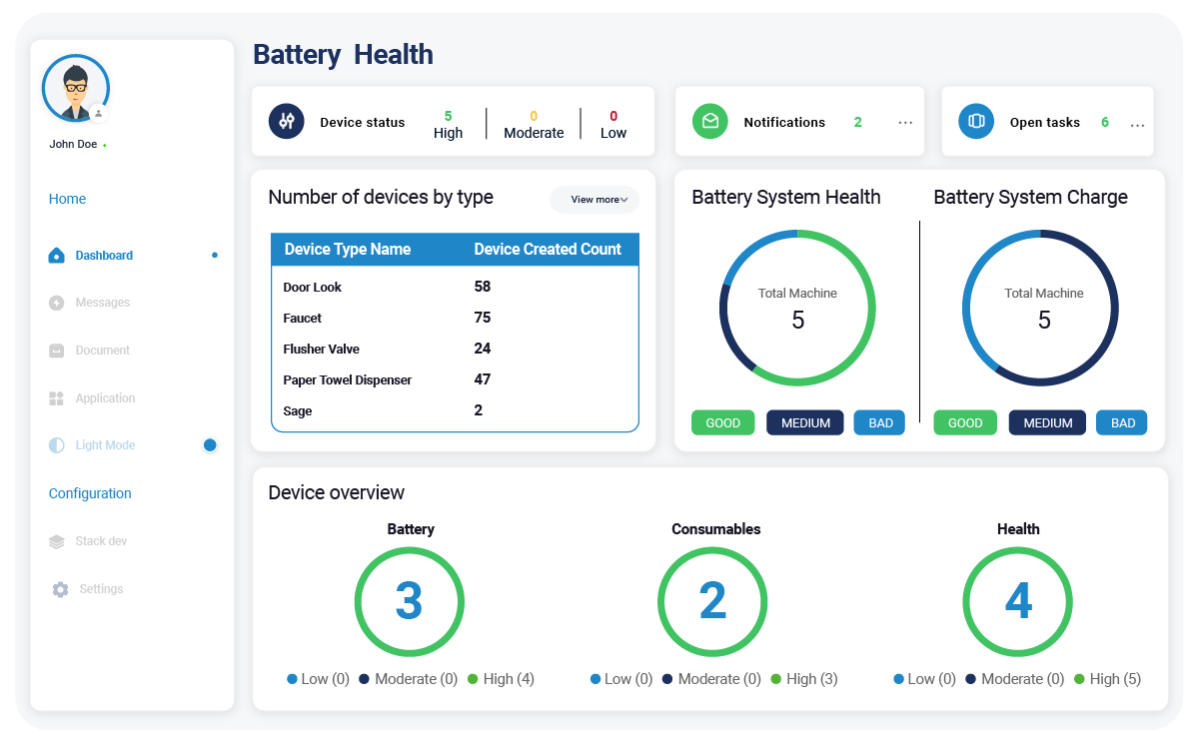The width and height of the screenshot is (1199, 742).
Task: Click the Settings gear icon
Action: point(60,589)
